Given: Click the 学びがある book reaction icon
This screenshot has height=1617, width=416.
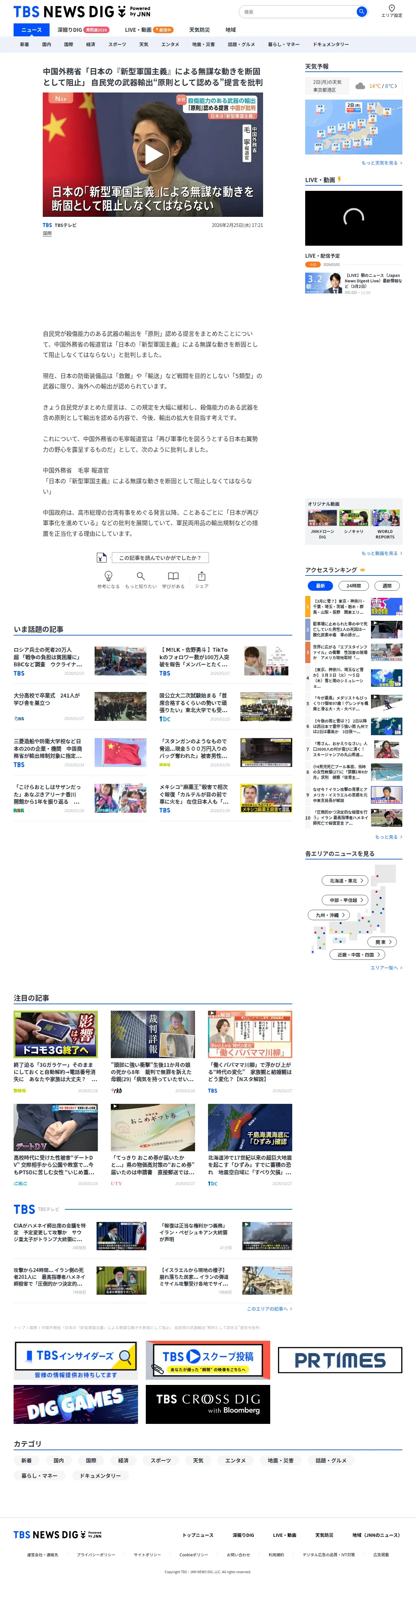Looking at the screenshot, I should (x=173, y=575).
